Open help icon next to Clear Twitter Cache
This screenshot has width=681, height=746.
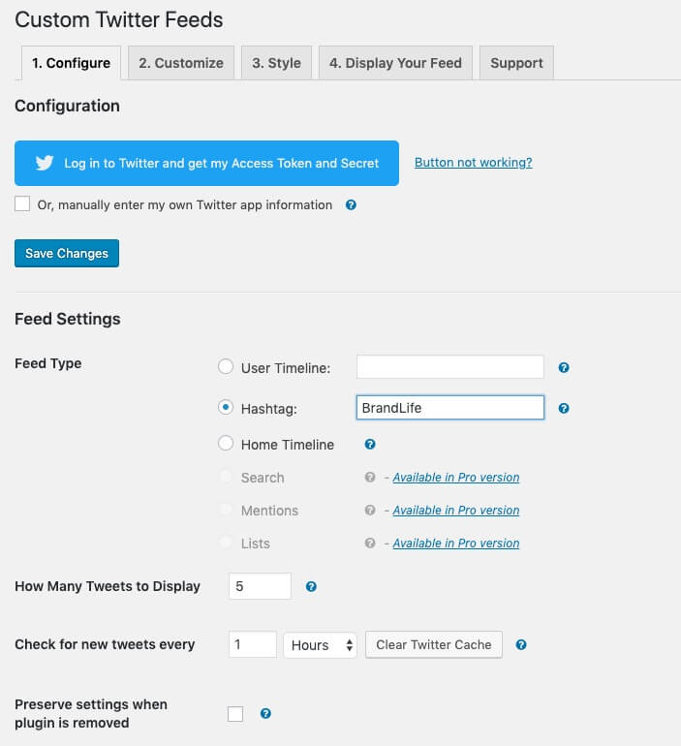click(521, 644)
